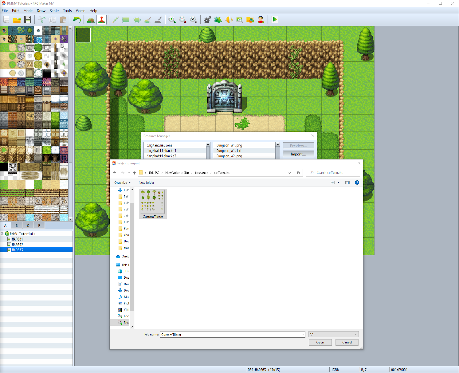The height and width of the screenshot is (373, 459).
Task: Open Sound Test speaker icon
Action: point(229,20)
